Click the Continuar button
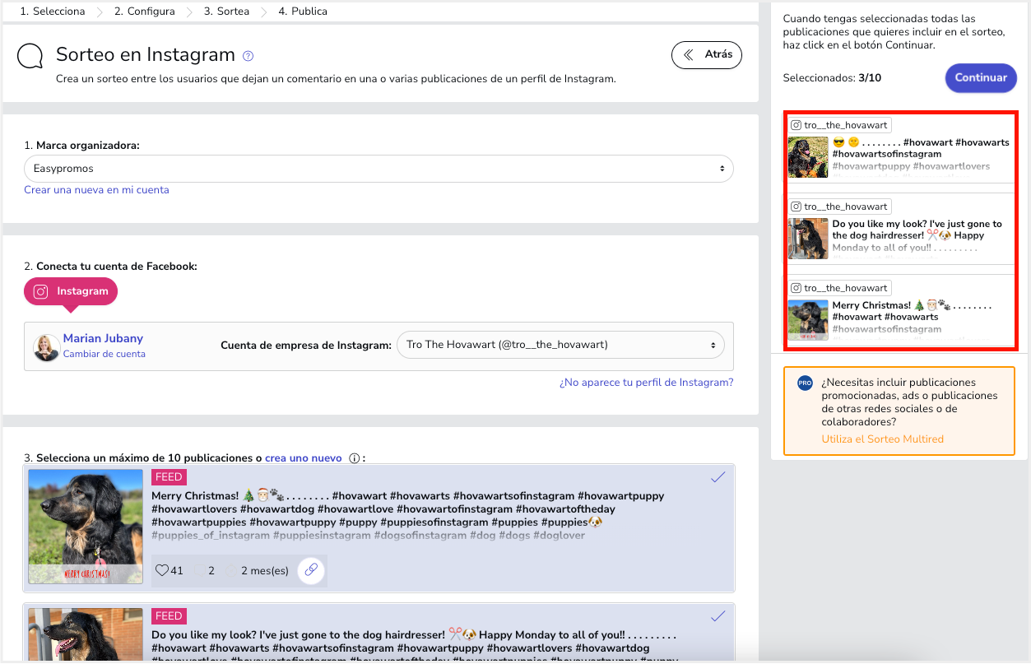The height and width of the screenshot is (664, 1031). coord(981,78)
